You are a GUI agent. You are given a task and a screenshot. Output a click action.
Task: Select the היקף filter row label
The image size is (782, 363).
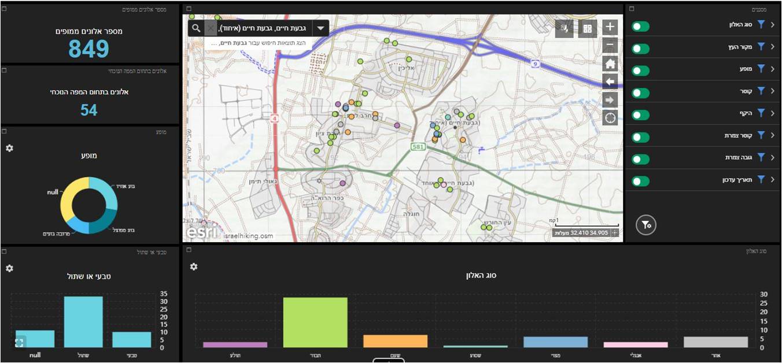pyautogui.click(x=744, y=114)
